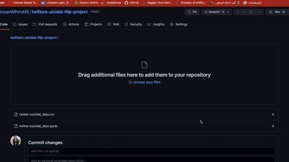Star the repository

pyautogui.click(x=277, y=12)
